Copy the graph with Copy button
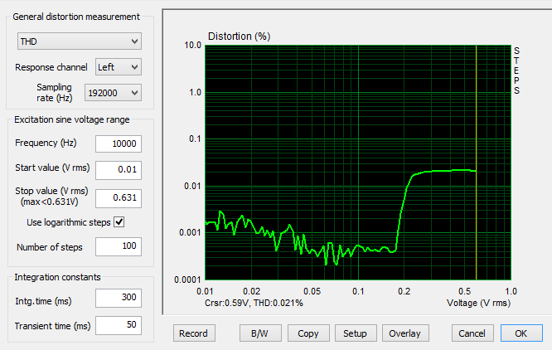 pyautogui.click(x=308, y=333)
